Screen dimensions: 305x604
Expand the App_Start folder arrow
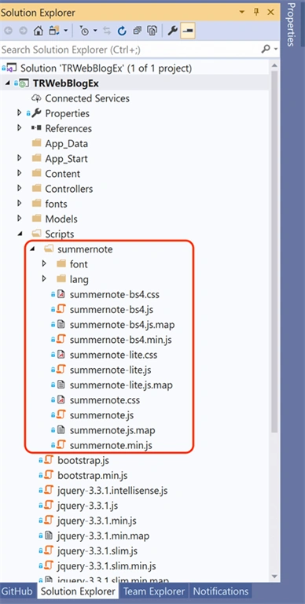(20, 158)
